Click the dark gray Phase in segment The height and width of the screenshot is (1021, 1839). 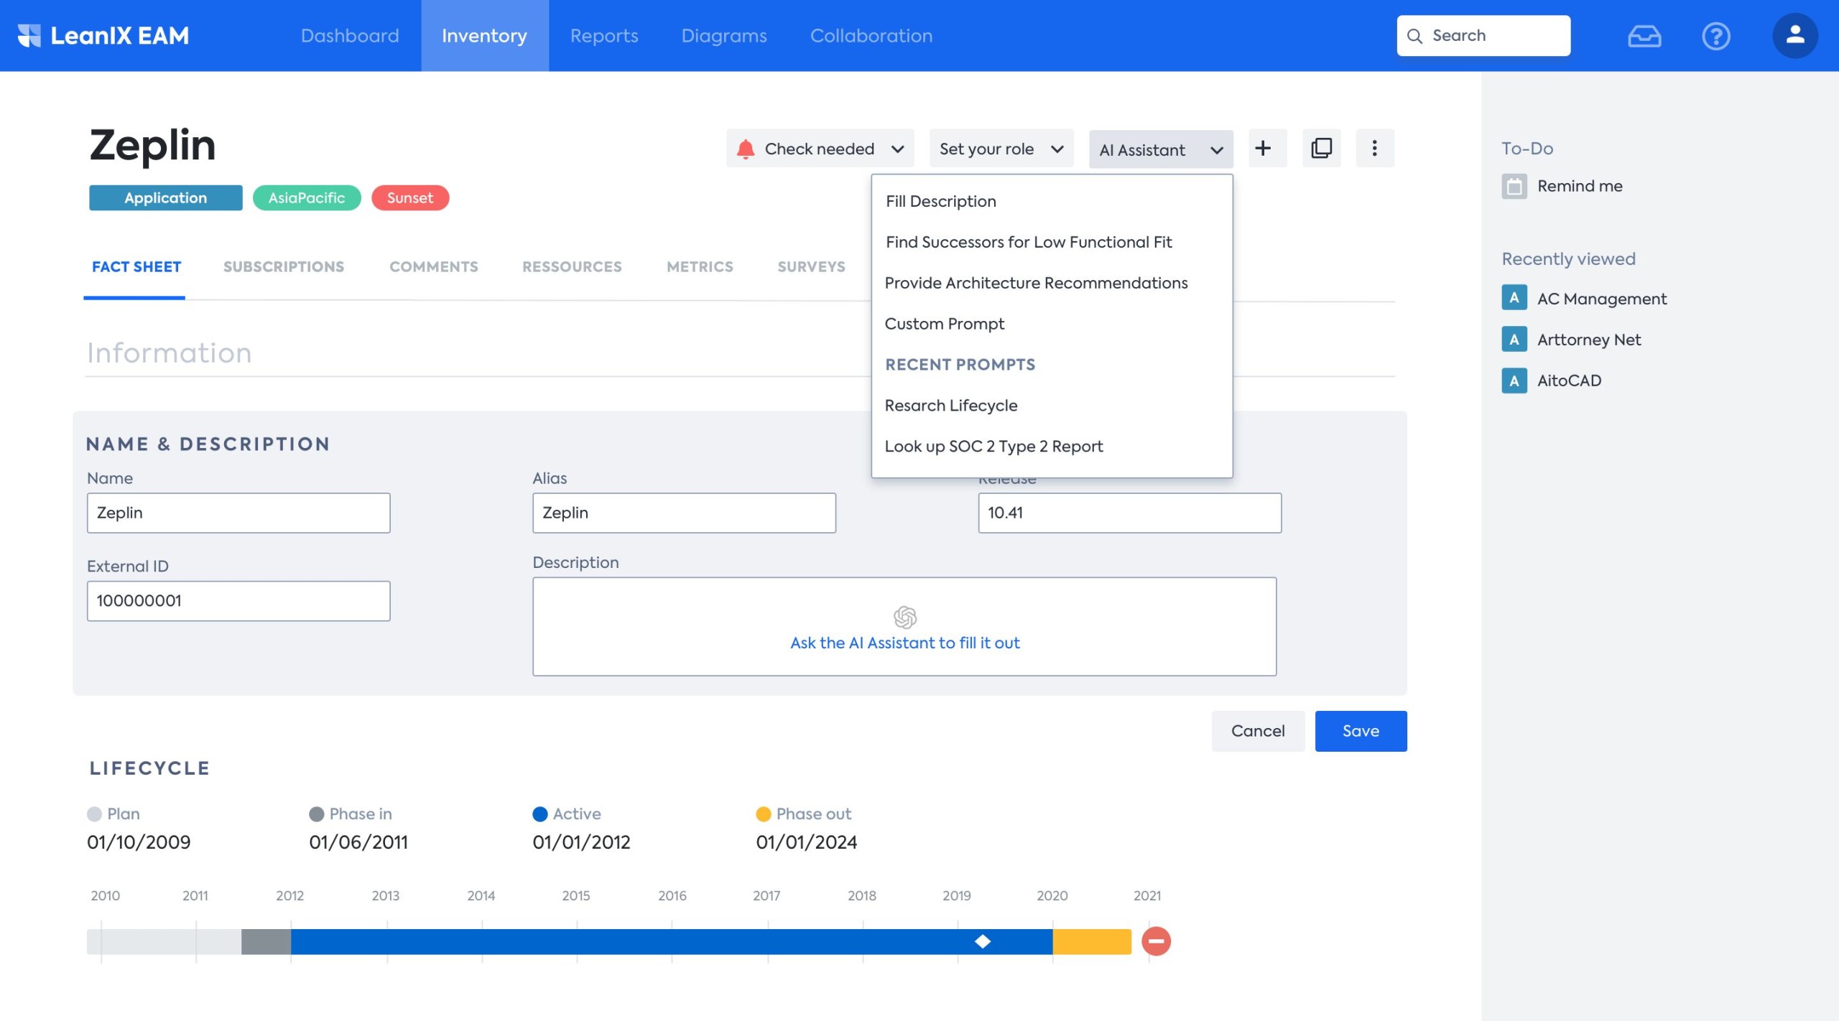point(266,941)
